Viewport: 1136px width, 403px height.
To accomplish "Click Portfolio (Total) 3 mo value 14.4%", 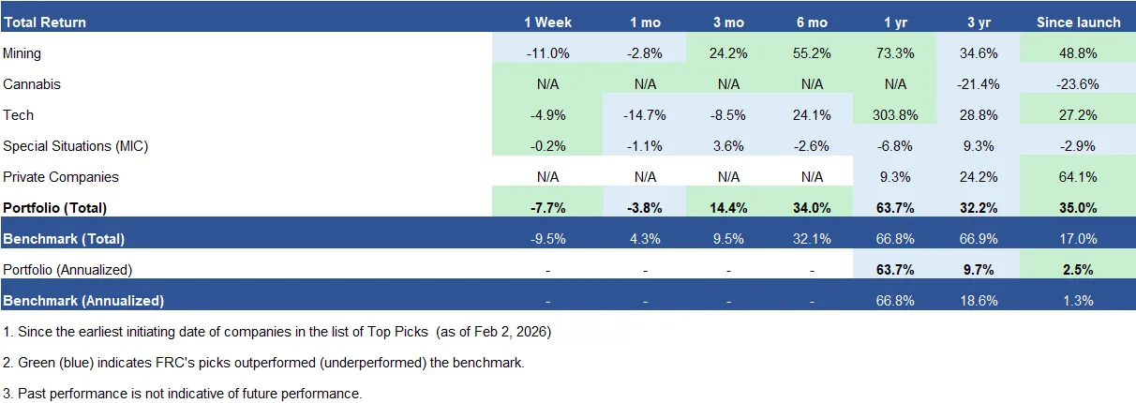I will pos(729,208).
